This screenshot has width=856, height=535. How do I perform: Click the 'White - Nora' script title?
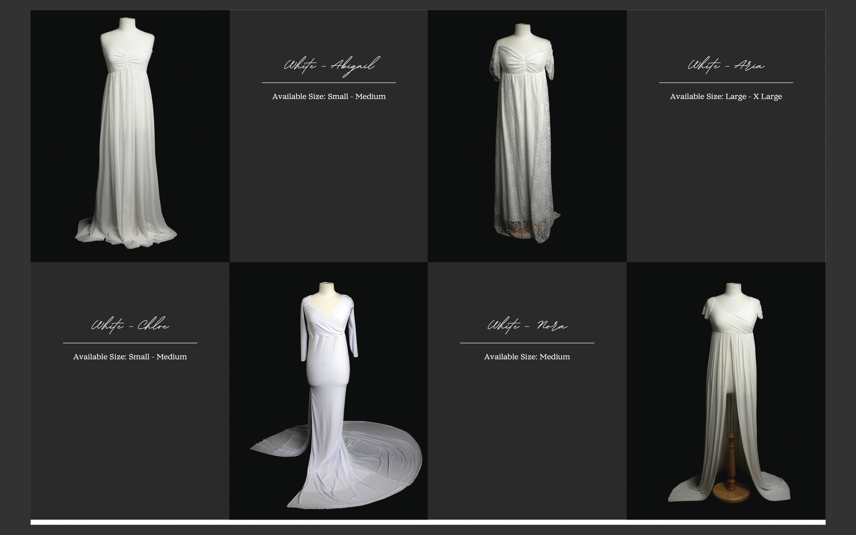tap(527, 325)
